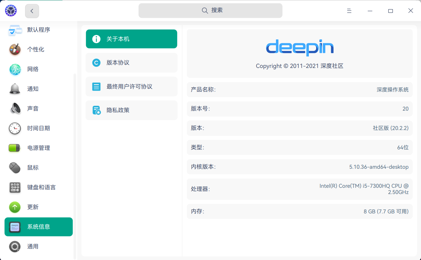Viewport: 421px width, 260px height.
Task: Click the 系统信息 deepin icon
Action: (x=15, y=227)
